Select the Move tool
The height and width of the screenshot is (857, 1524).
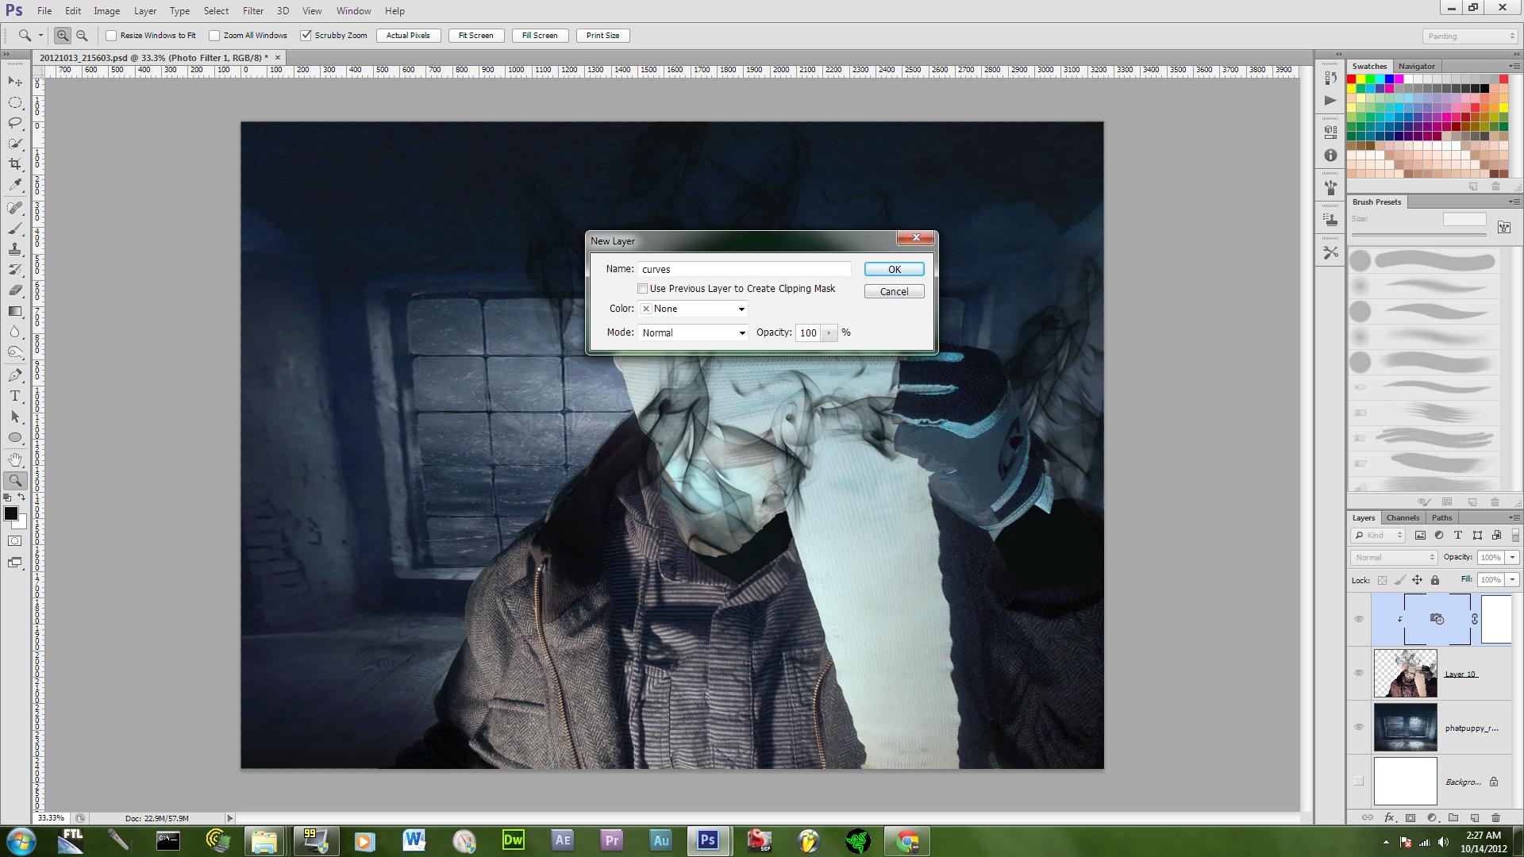click(x=15, y=82)
